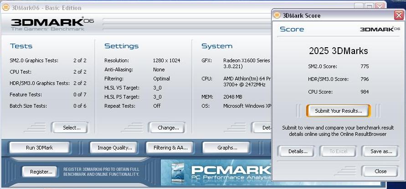
Task: Click the Settings section heading
Action: click(122, 46)
